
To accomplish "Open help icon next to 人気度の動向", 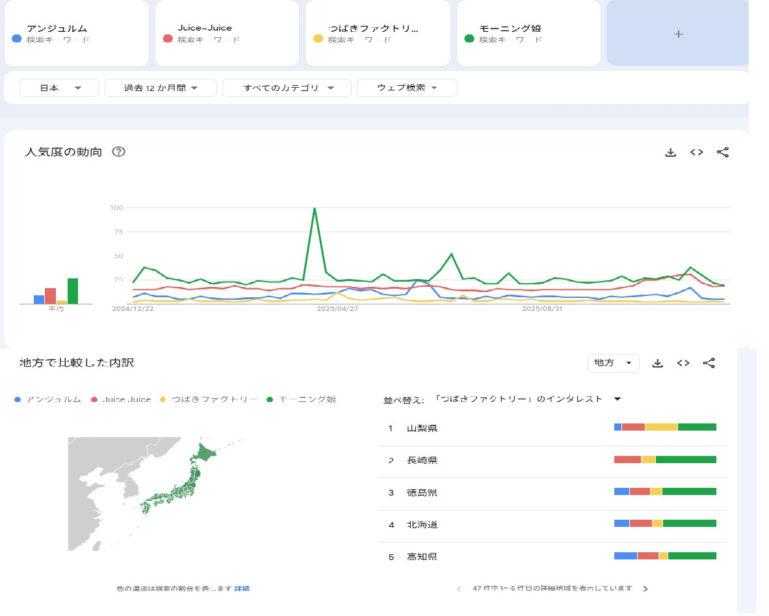I will click(x=119, y=152).
